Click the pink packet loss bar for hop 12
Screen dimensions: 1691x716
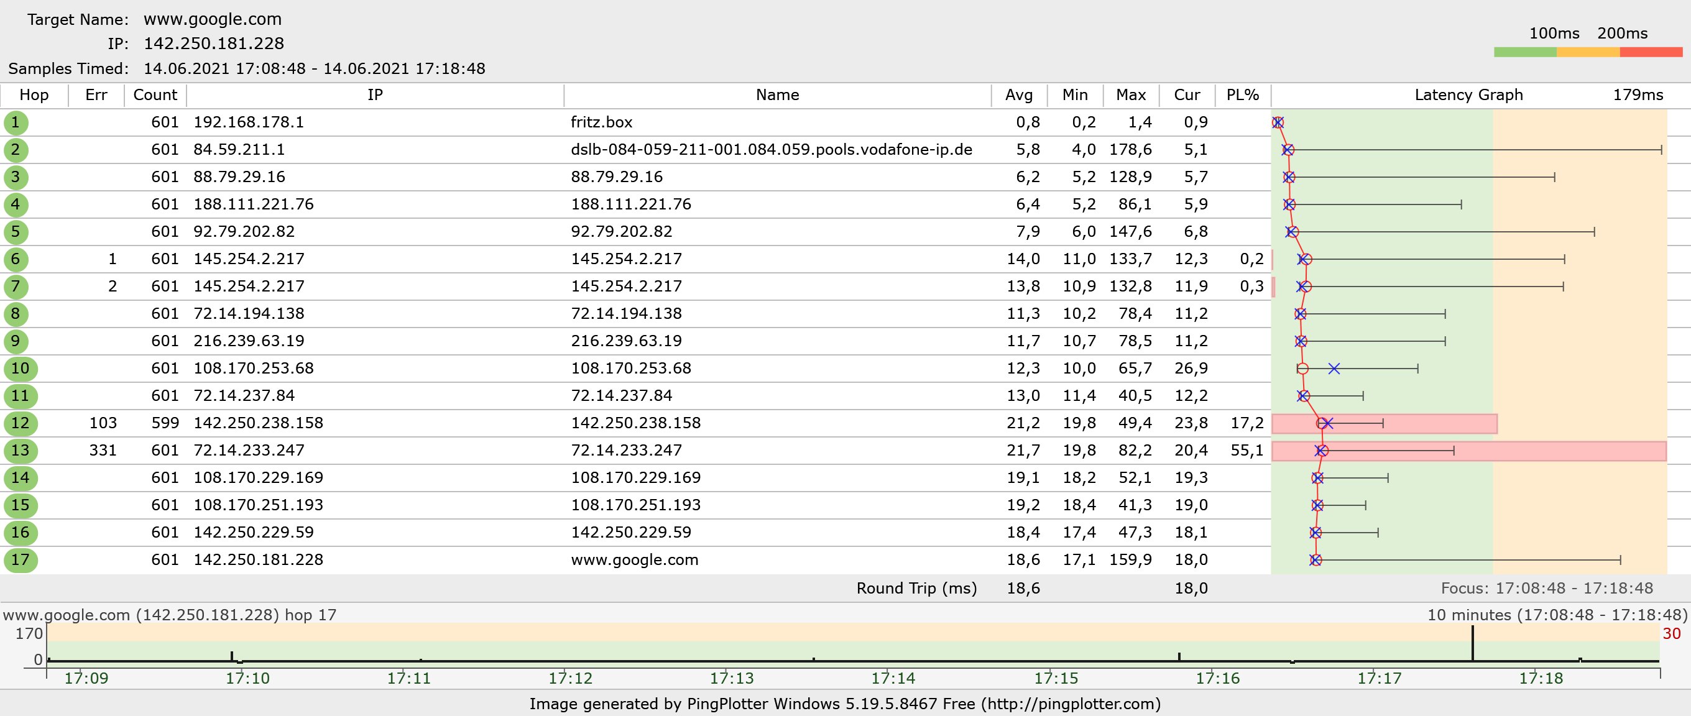(1385, 424)
